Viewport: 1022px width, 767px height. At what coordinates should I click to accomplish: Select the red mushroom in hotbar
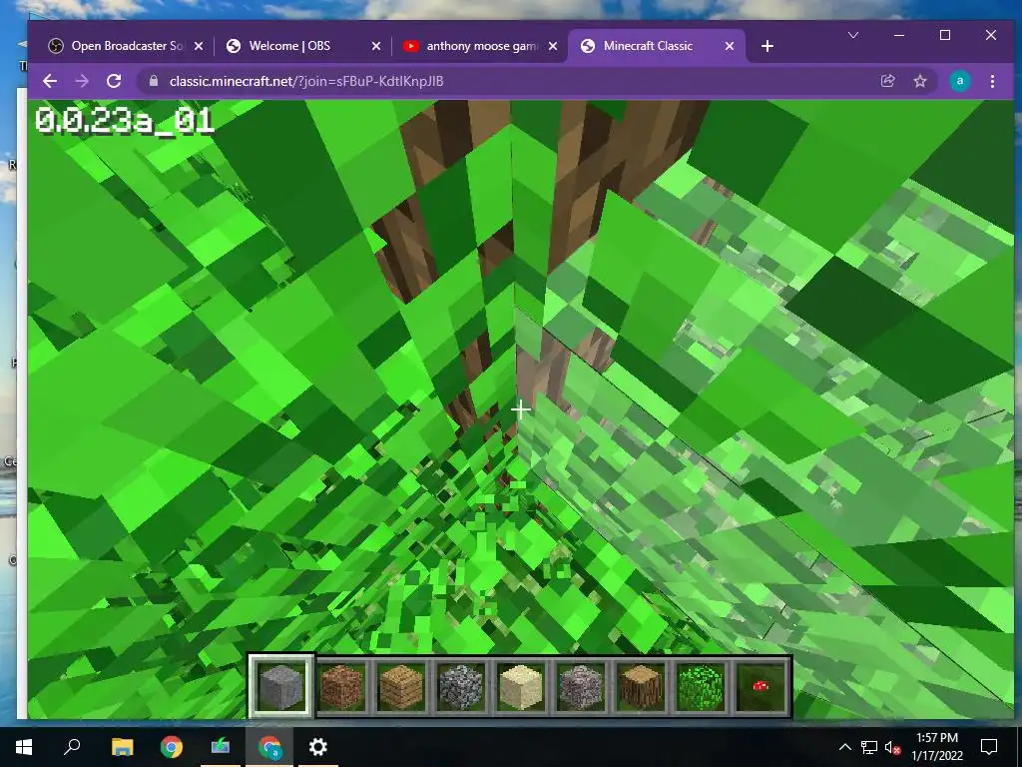pyautogui.click(x=760, y=686)
